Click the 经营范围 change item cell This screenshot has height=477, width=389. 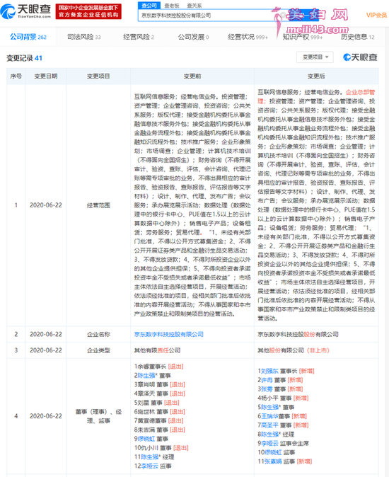coord(98,205)
